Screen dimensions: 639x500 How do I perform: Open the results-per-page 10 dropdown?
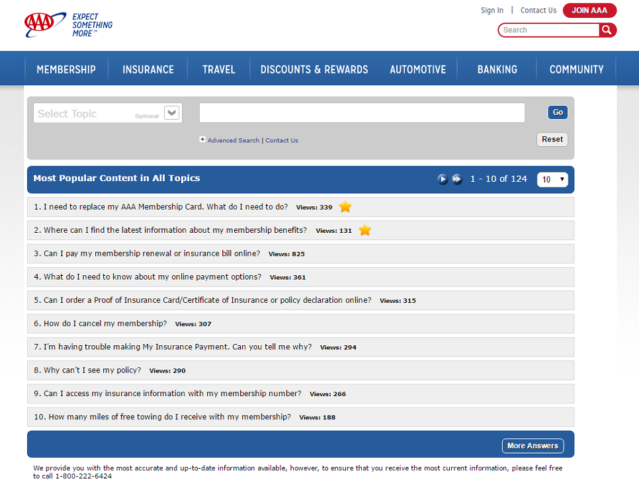pyautogui.click(x=552, y=179)
